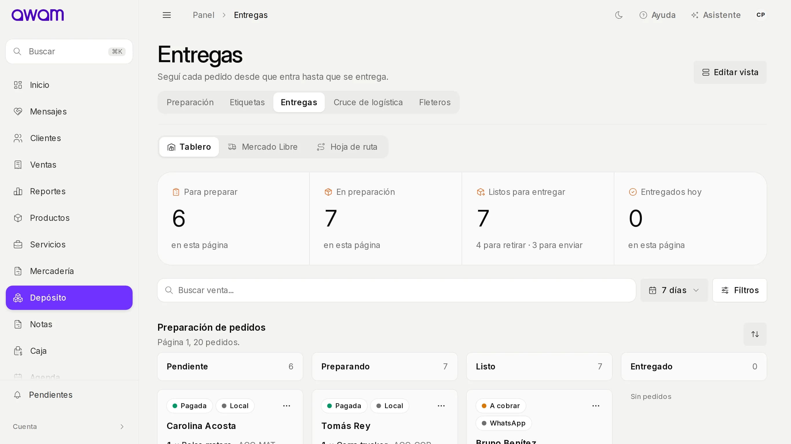
Task: Click the Para preparar stat card
Action: pos(233,218)
